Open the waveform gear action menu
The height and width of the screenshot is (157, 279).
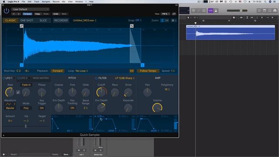point(174,20)
